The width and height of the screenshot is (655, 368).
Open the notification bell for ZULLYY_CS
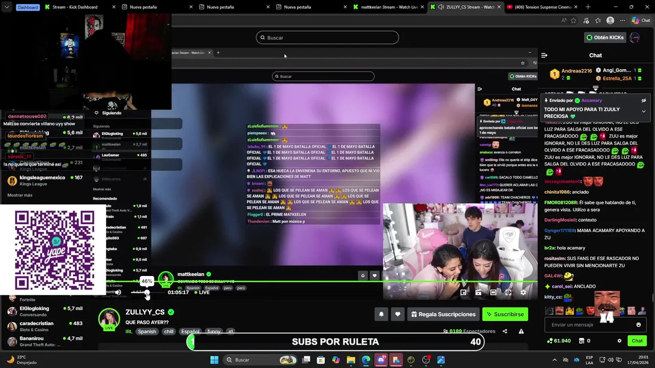click(x=381, y=314)
